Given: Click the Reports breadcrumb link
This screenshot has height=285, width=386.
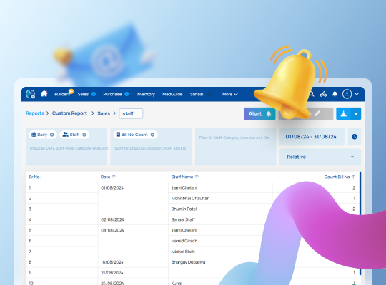Looking at the screenshot, I should point(35,113).
